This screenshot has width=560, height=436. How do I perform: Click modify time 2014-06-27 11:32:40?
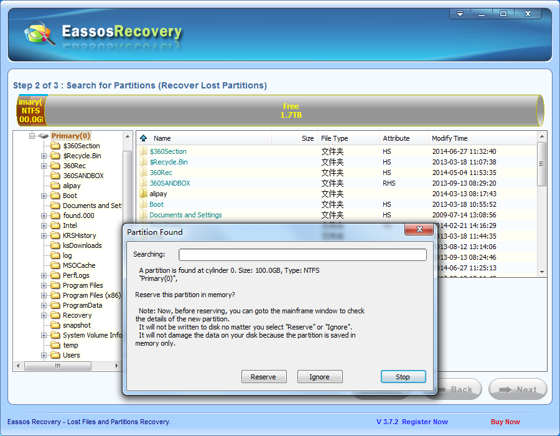464,151
